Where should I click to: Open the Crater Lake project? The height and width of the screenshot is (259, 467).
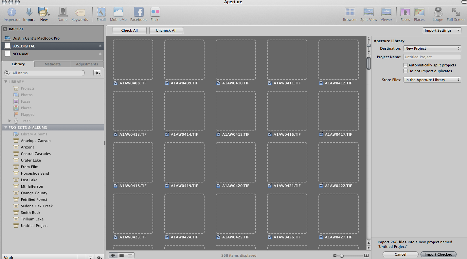[31, 160]
